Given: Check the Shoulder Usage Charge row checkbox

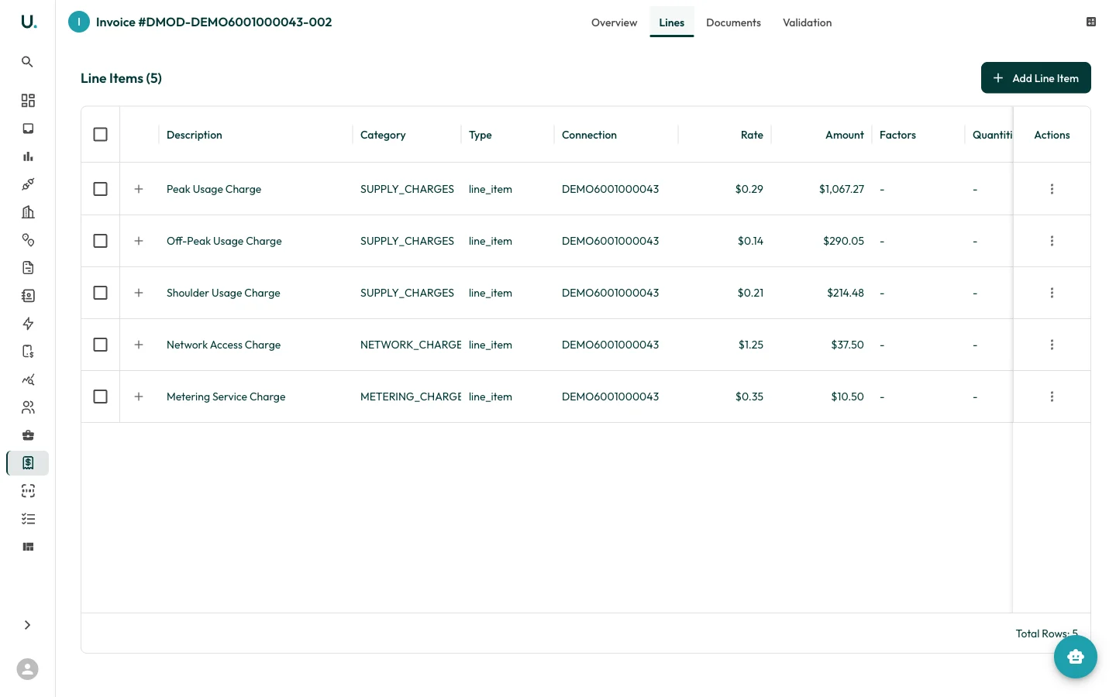Looking at the screenshot, I should tap(100, 293).
